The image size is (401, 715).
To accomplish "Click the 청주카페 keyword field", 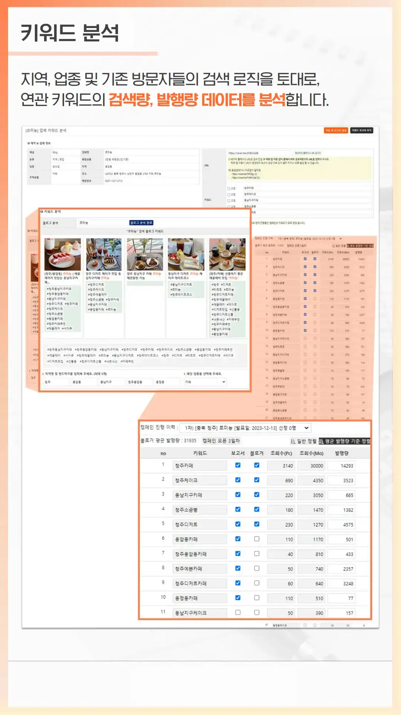I will click(200, 466).
